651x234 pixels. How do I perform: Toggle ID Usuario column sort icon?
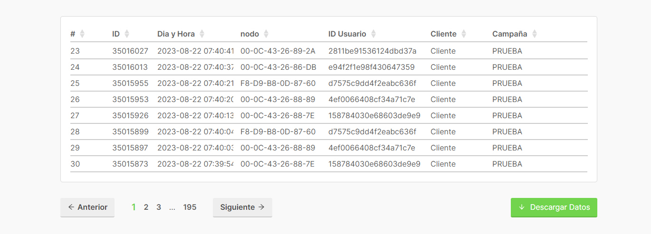pyautogui.click(x=373, y=34)
